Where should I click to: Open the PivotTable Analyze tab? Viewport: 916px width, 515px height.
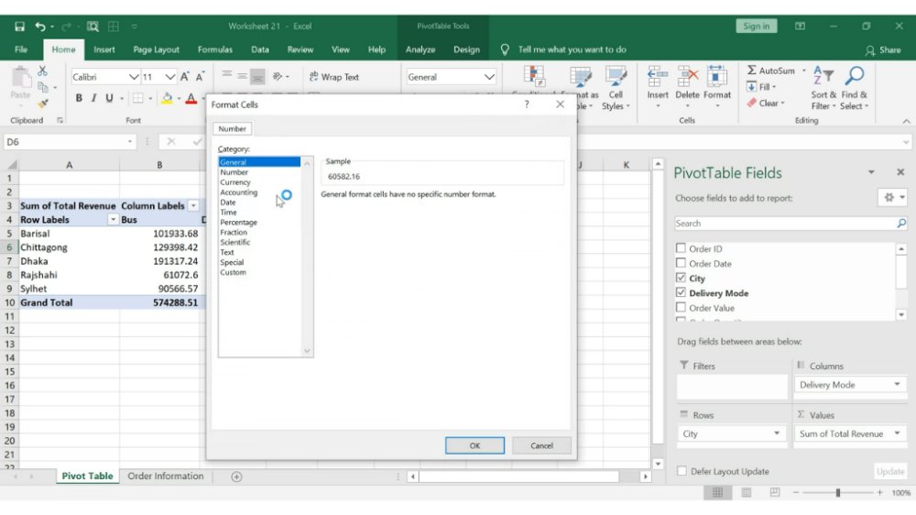pyautogui.click(x=420, y=49)
